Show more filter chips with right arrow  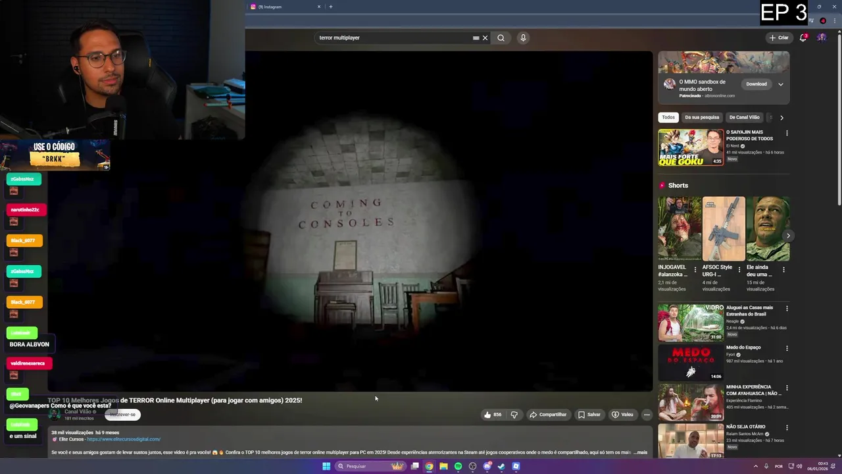click(781, 118)
